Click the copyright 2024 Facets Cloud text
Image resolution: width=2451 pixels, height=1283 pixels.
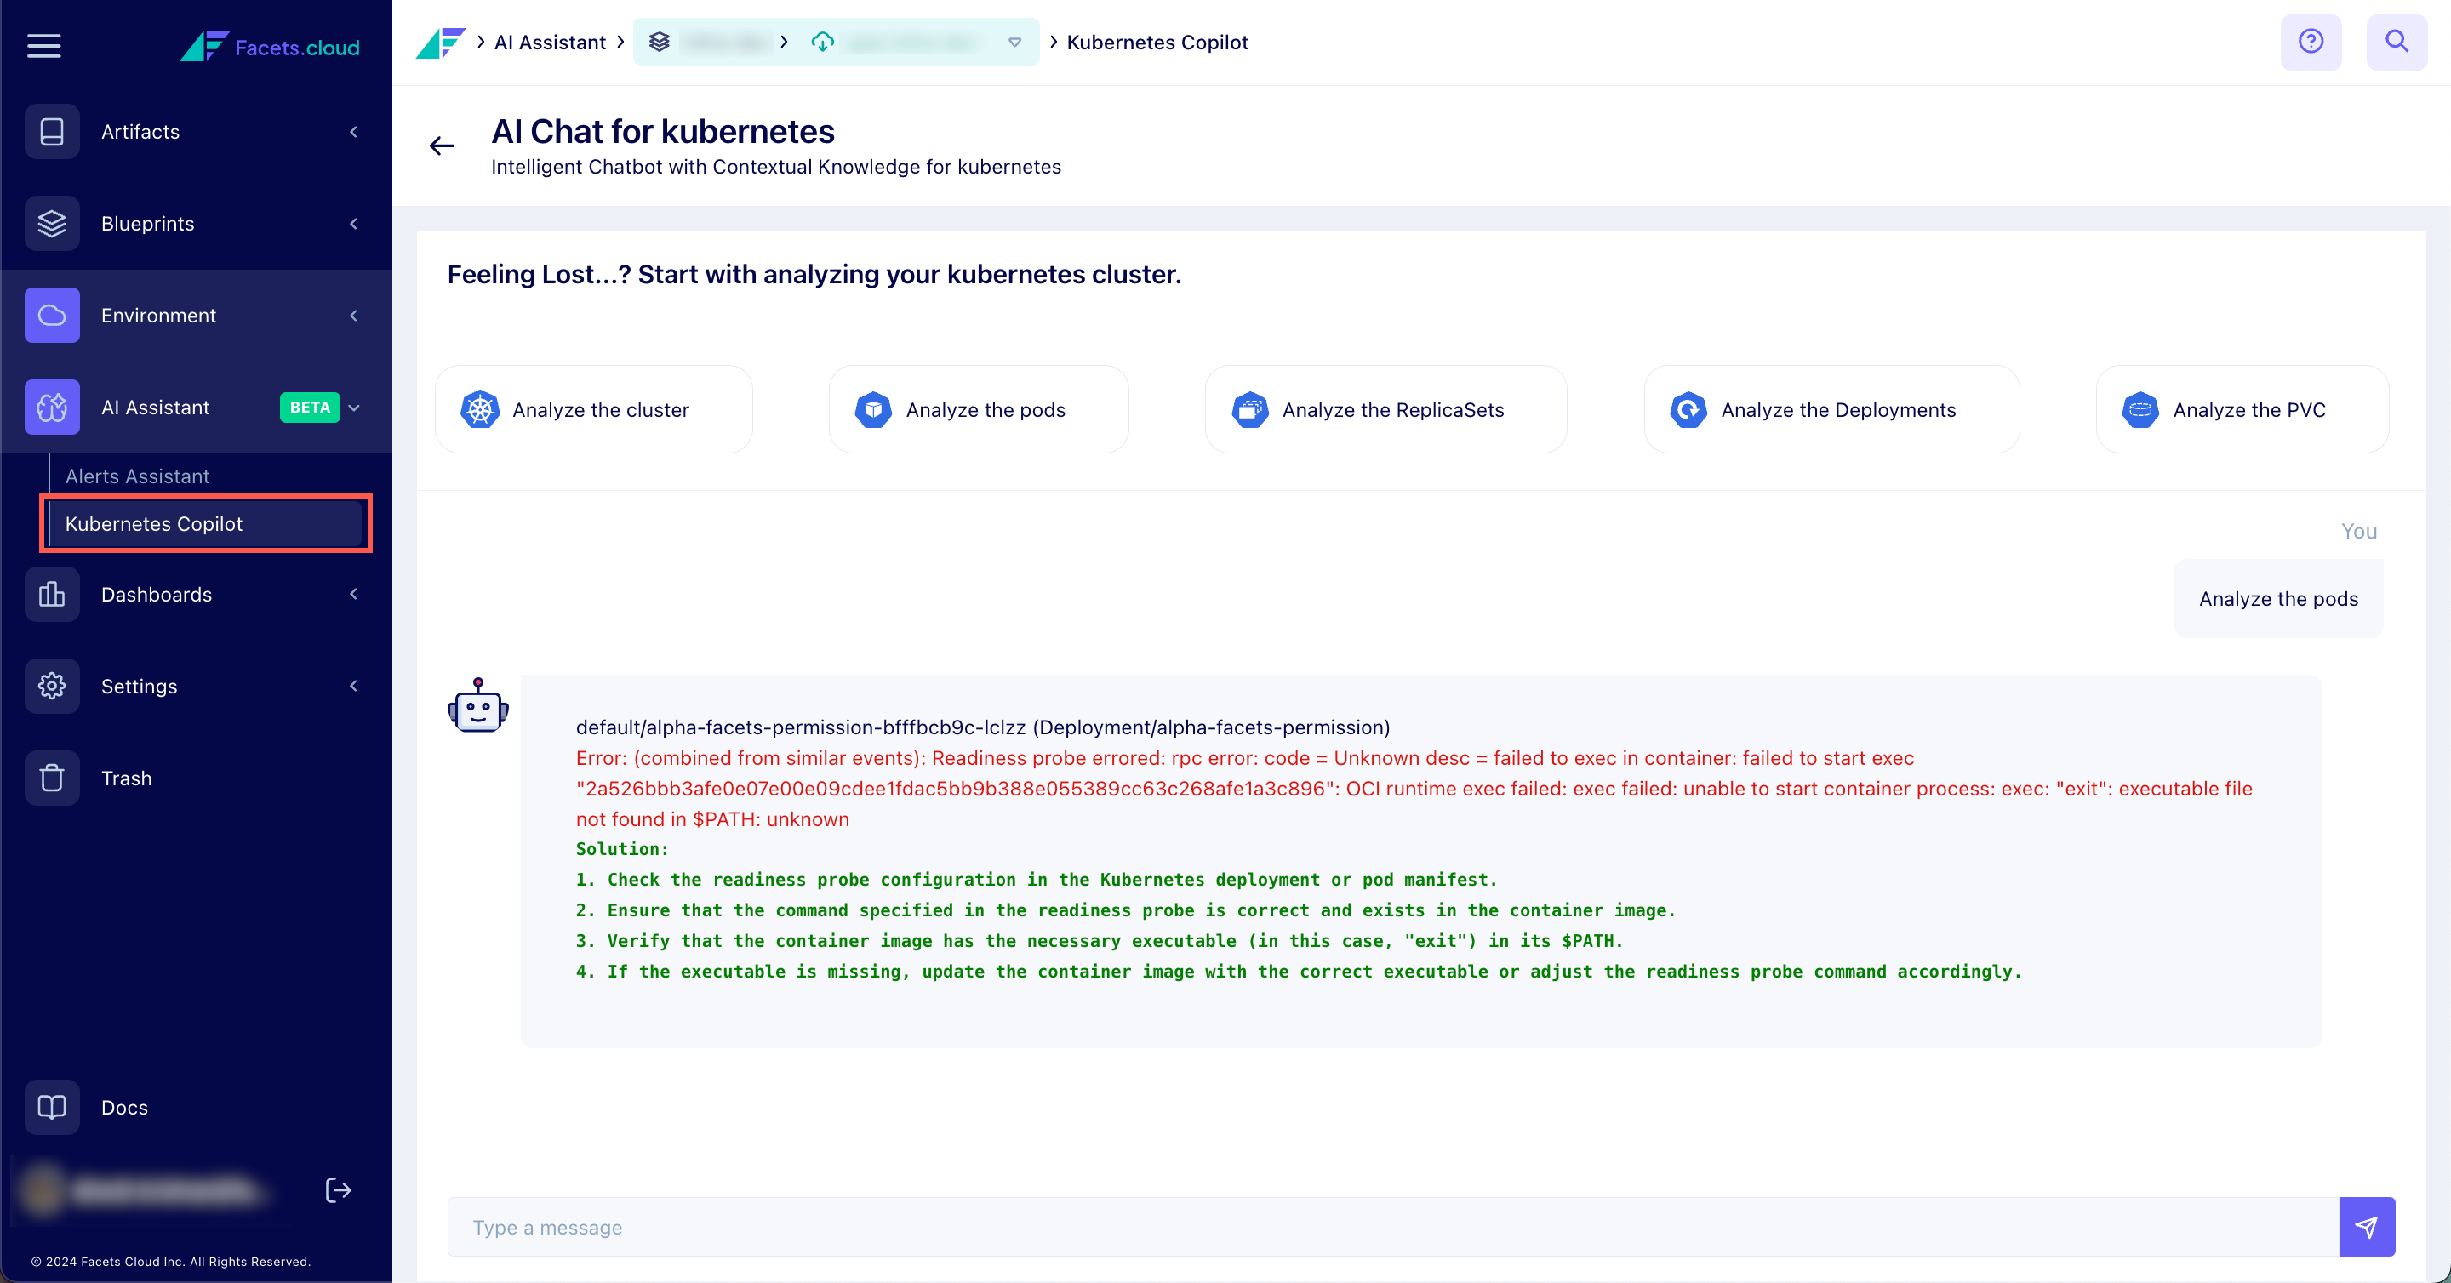click(171, 1261)
